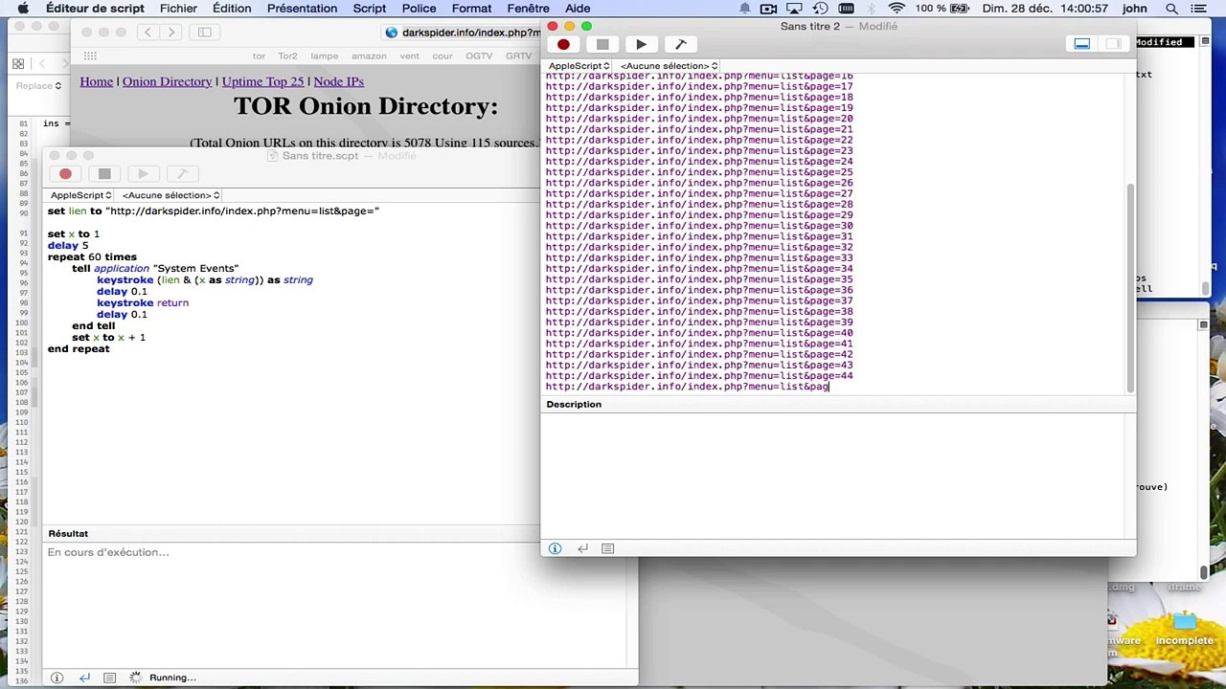Open the Police menu
Image resolution: width=1226 pixels, height=689 pixels.
(419, 9)
